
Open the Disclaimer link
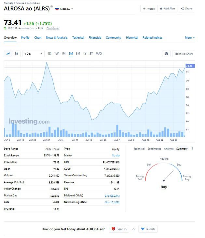point(52,28)
